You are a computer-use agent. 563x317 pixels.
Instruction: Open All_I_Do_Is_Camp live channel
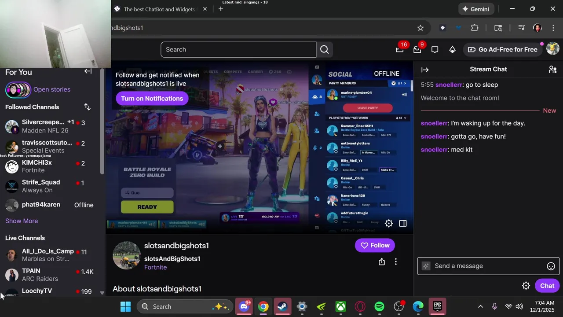(52, 255)
